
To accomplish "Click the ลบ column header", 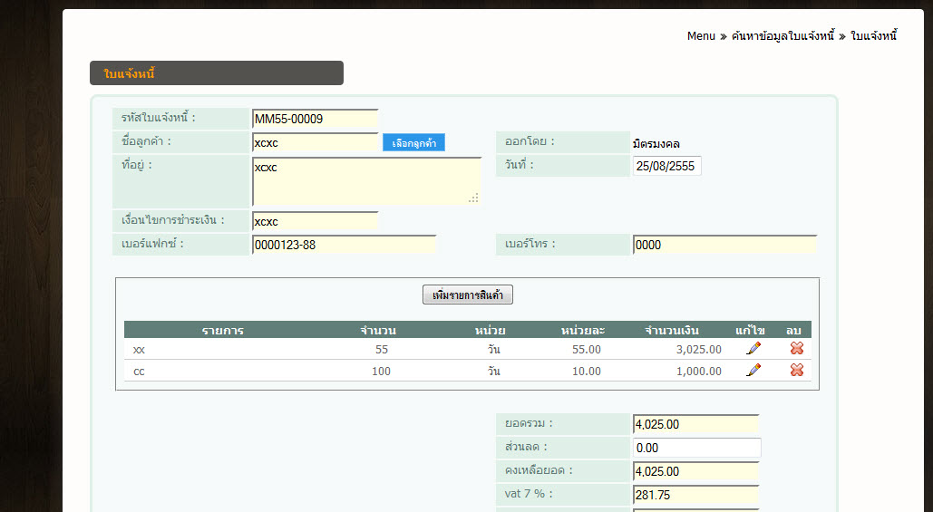I will point(793,330).
